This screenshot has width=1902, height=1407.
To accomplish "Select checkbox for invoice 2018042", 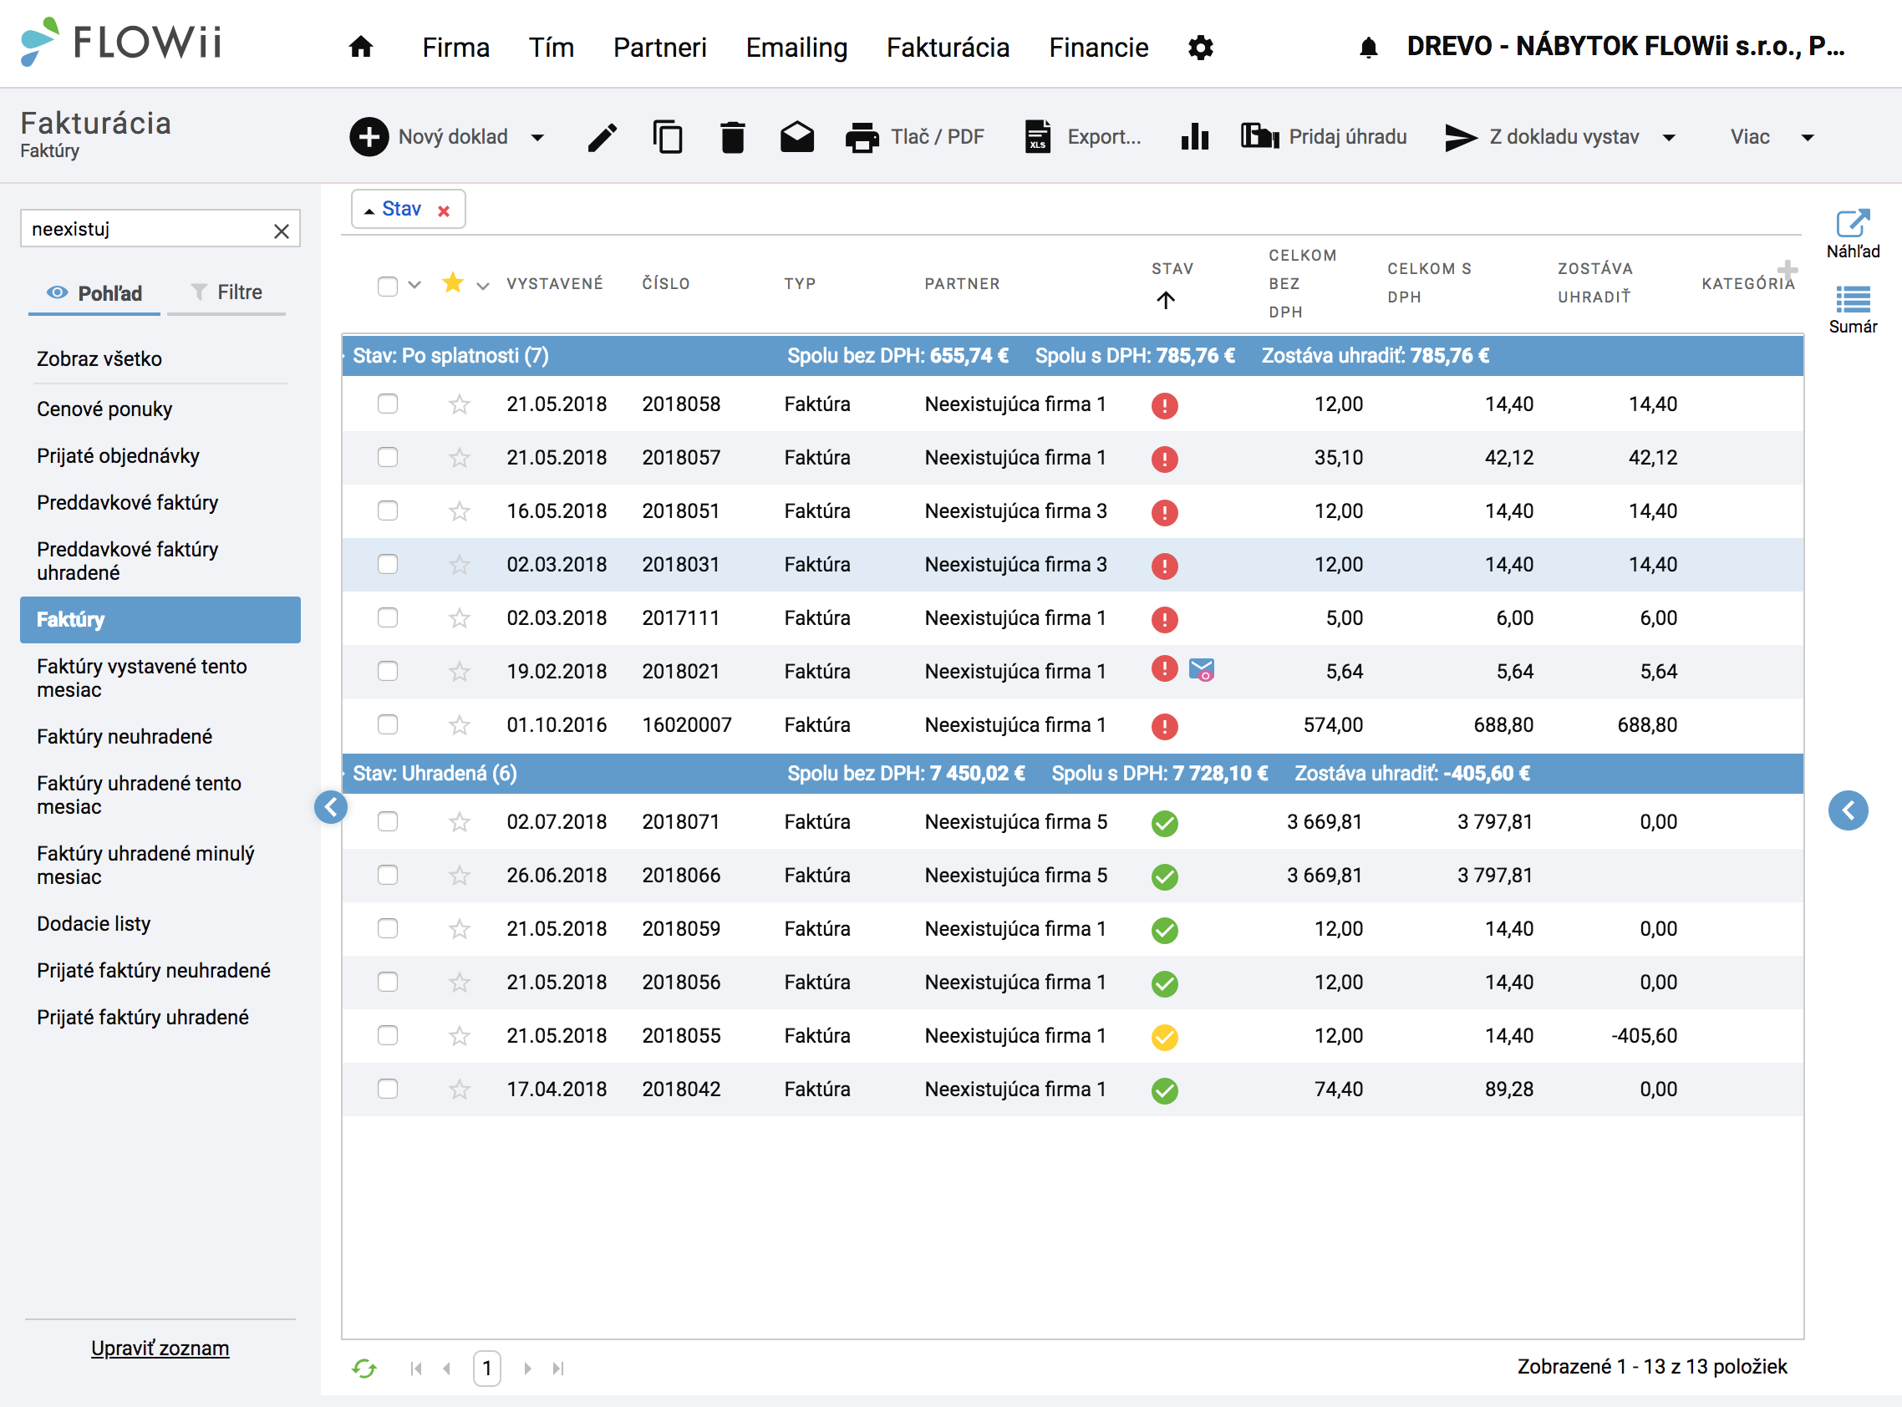I will [388, 1089].
